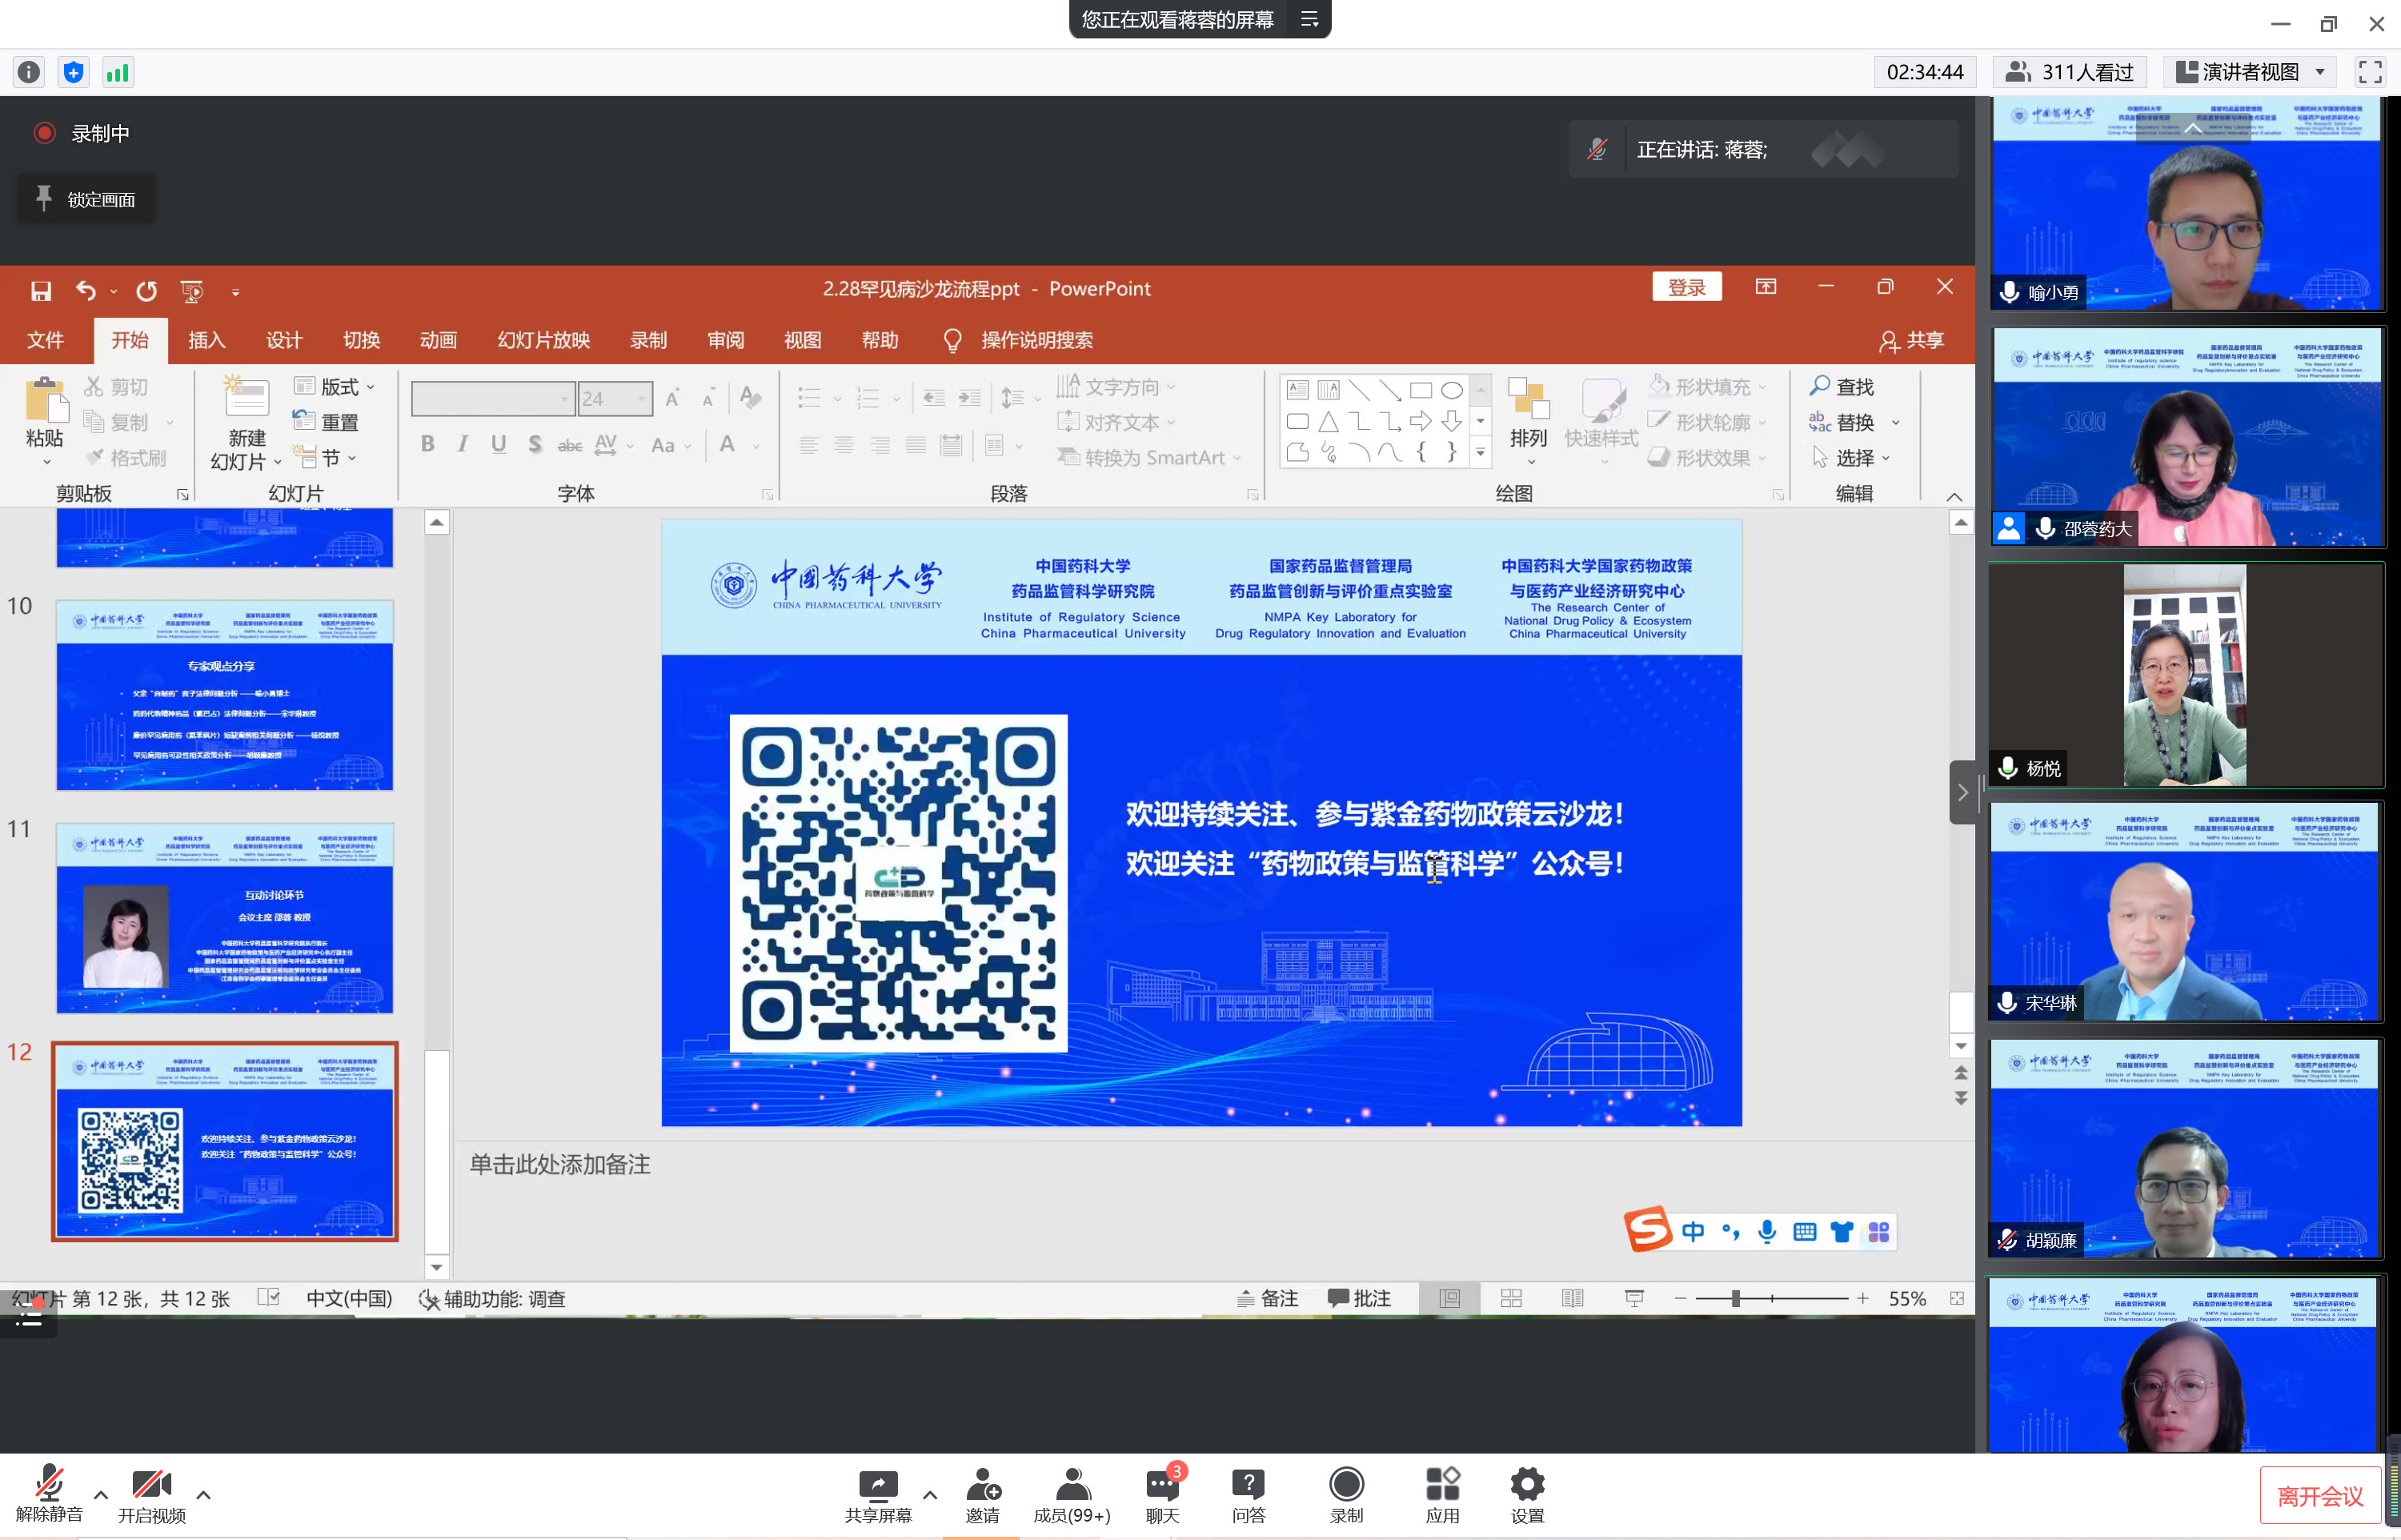The width and height of the screenshot is (2401, 1540).
Task: Open the File tab
Action: click(45, 341)
